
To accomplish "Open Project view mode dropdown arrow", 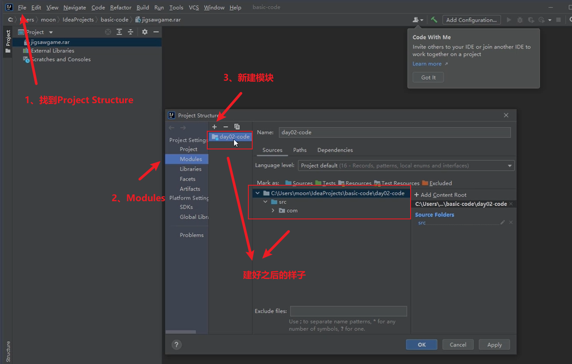I will pos(51,33).
